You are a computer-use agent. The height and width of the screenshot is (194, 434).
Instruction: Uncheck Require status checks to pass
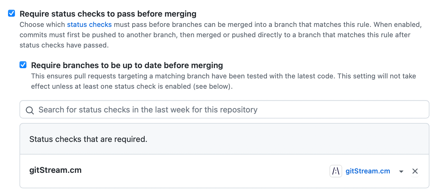11,13
